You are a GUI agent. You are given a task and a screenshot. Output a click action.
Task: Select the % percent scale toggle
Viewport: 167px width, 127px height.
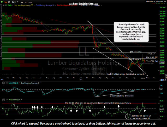[x=164, y=80]
